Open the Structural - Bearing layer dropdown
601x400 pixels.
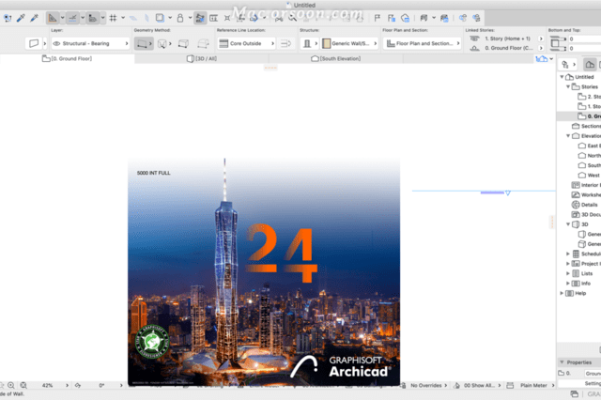pos(90,43)
